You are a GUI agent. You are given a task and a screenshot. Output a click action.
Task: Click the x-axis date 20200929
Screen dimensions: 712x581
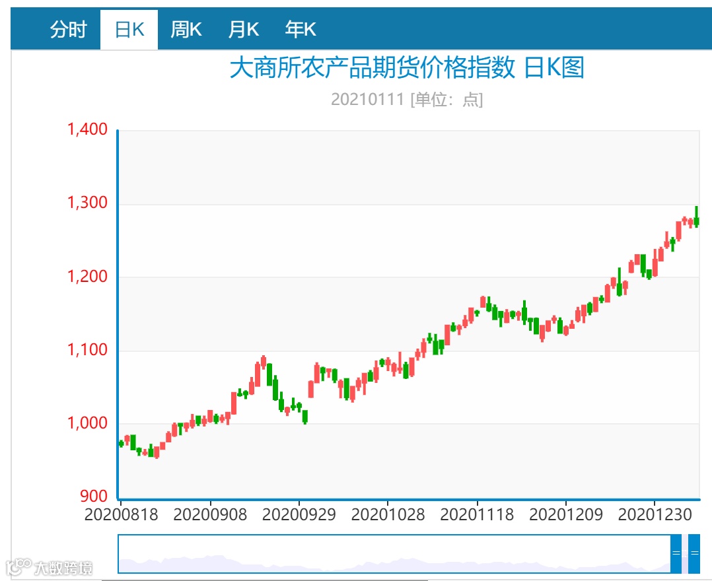pyautogui.click(x=299, y=515)
